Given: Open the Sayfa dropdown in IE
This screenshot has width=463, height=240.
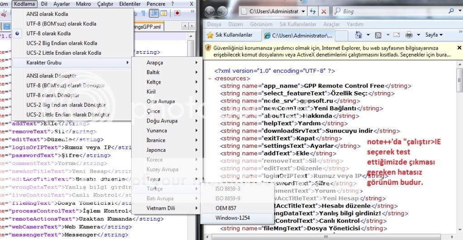Looking at the screenshot, I should tap(434, 35).
